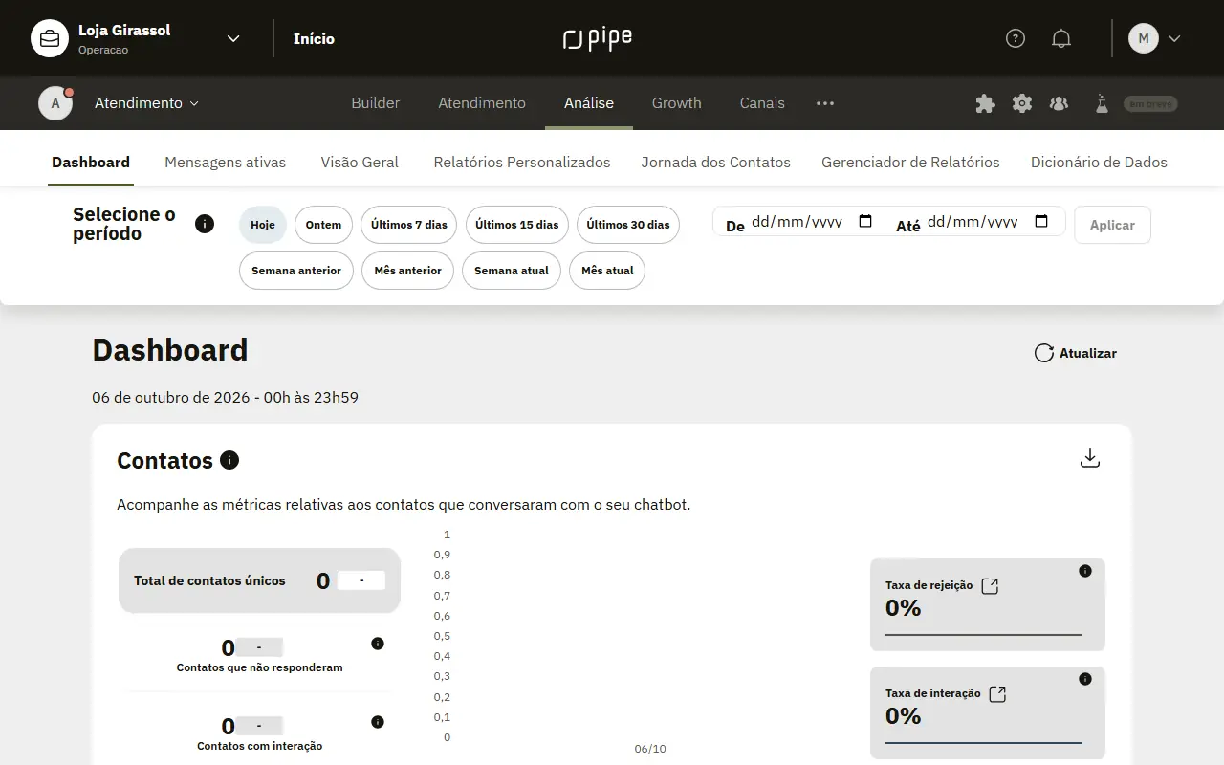
Task: Switch to Mensagens ativas subtab
Action: pos(226,163)
